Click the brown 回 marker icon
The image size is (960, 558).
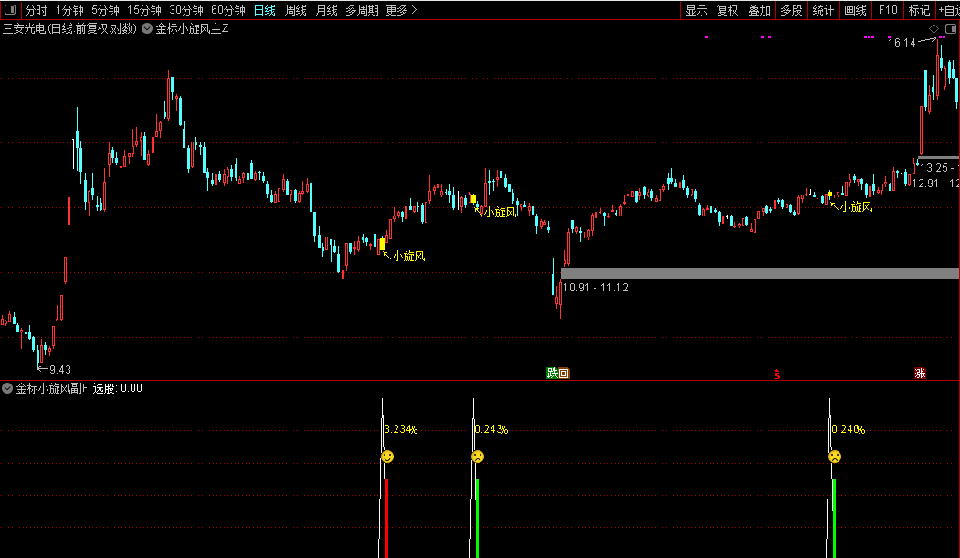564,374
